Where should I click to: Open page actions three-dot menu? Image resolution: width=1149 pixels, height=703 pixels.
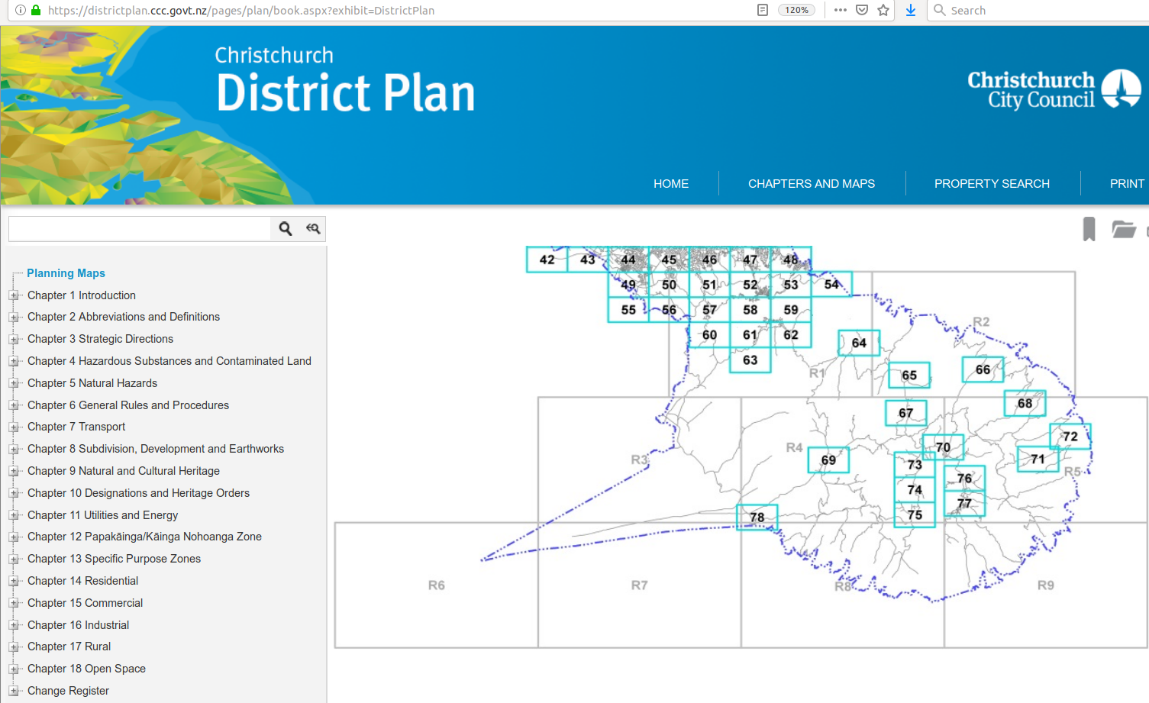click(x=841, y=10)
